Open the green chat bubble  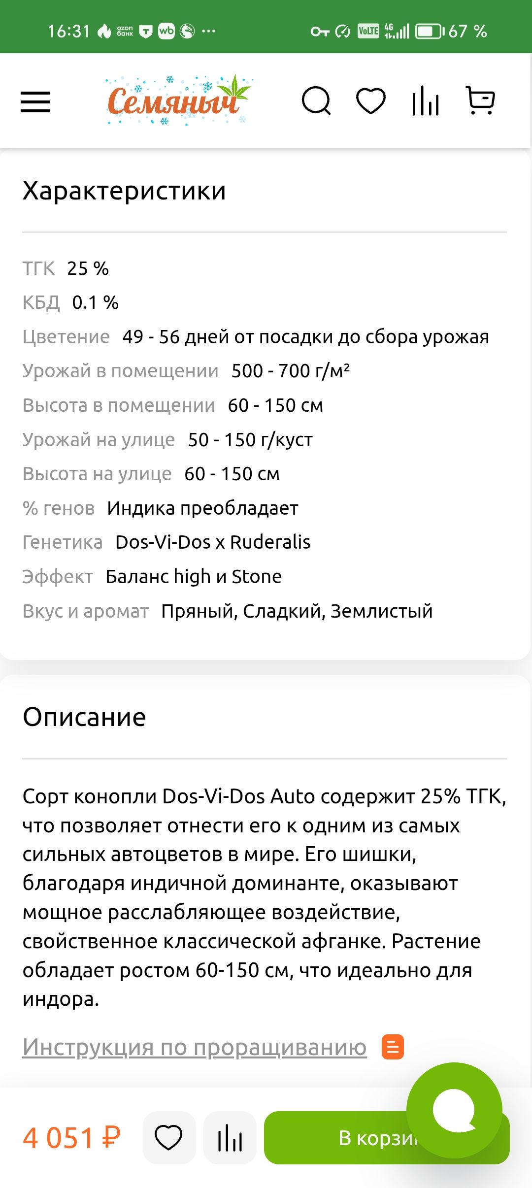point(454,1110)
